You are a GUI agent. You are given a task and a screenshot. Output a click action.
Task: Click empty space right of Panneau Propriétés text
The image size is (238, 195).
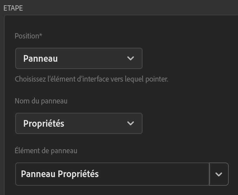152,174
